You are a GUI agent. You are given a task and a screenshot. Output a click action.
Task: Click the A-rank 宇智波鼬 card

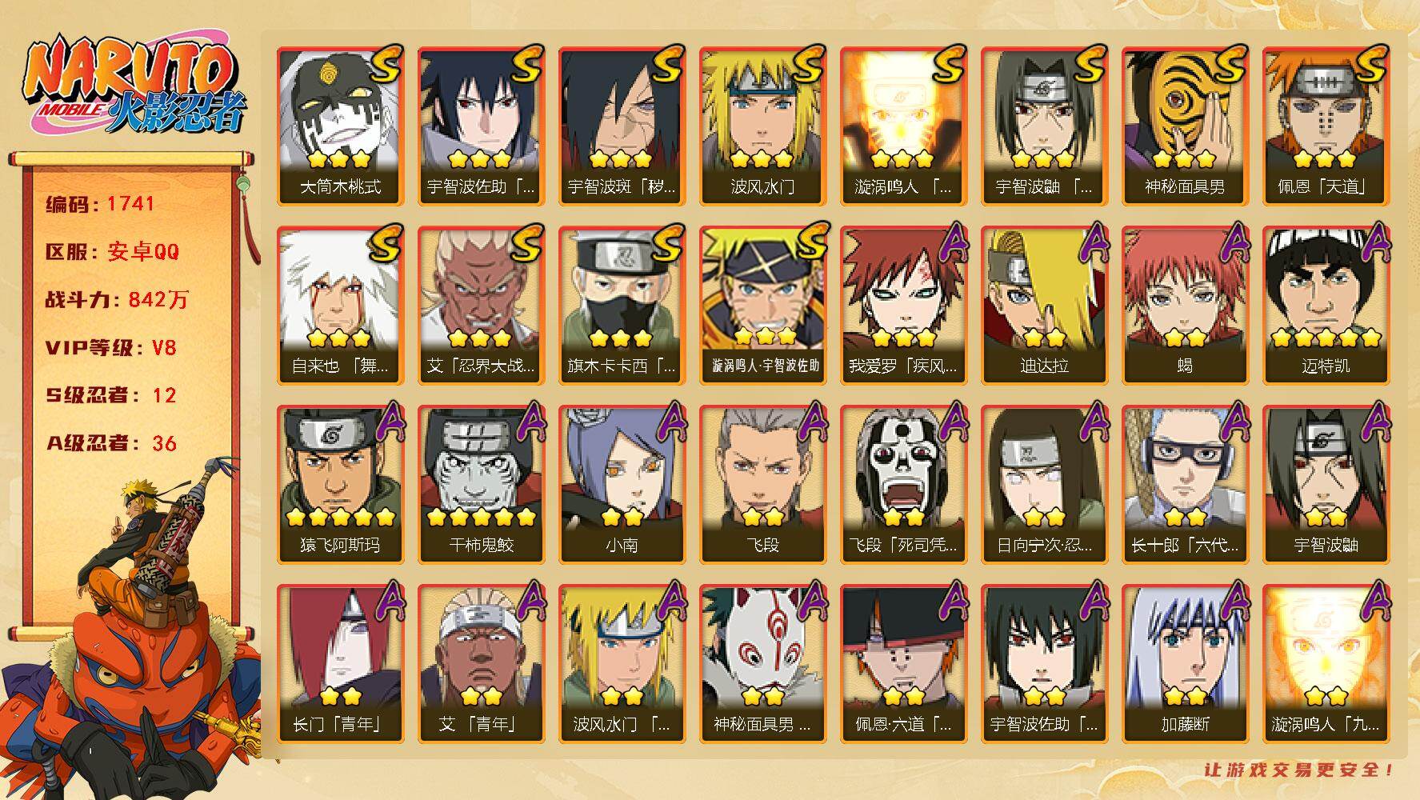(x=1326, y=484)
